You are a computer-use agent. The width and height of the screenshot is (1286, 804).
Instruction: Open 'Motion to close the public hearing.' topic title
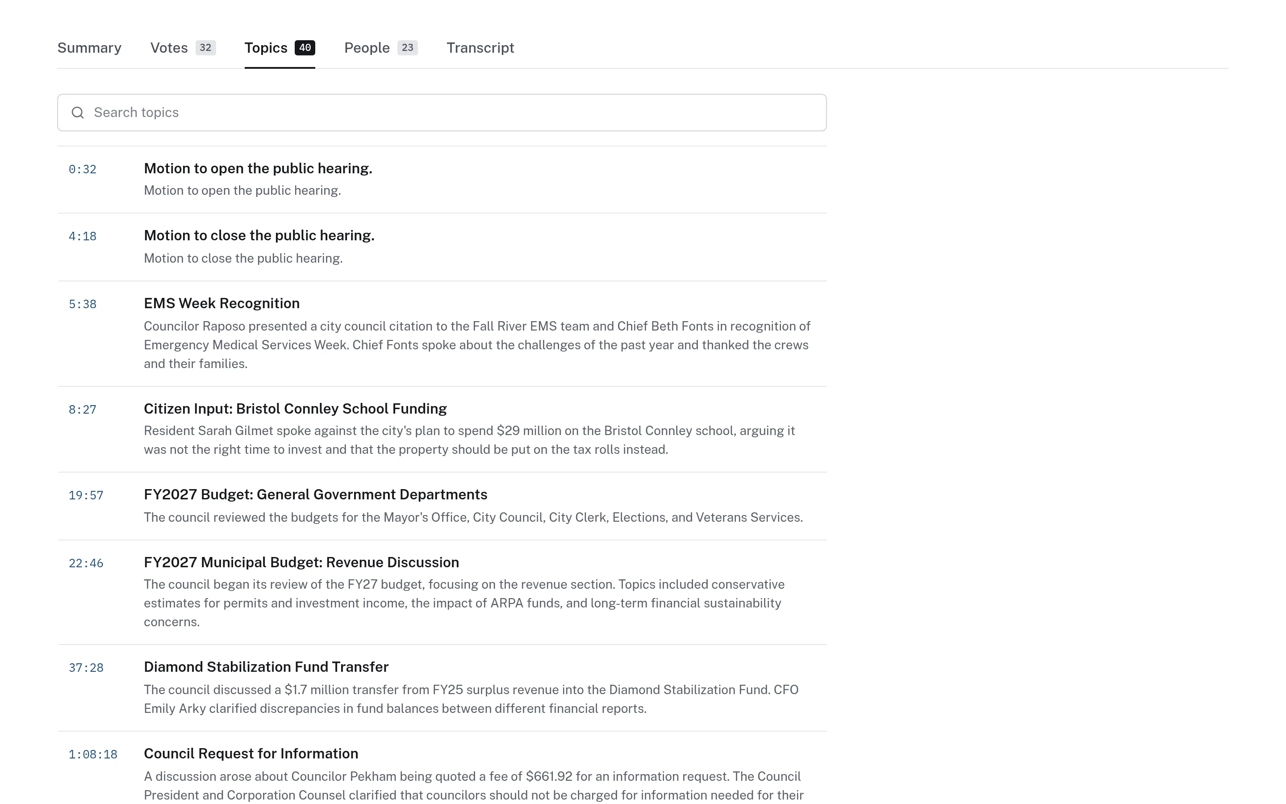click(x=259, y=235)
